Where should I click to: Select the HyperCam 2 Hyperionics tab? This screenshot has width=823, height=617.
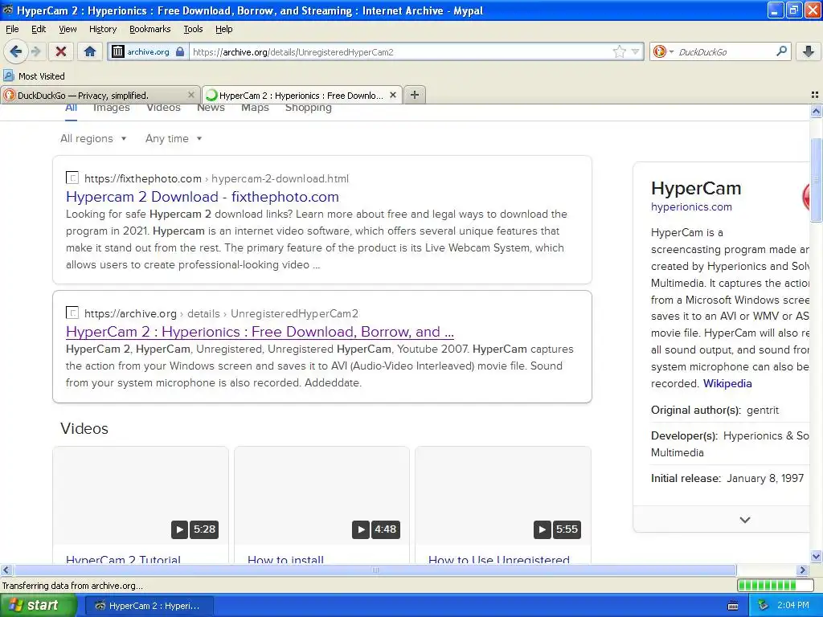coord(302,95)
